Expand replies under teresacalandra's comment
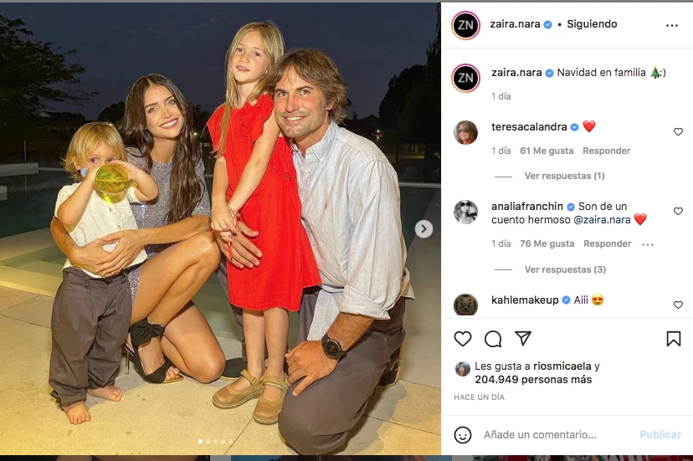The width and height of the screenshot is (693, 461). 564,177
